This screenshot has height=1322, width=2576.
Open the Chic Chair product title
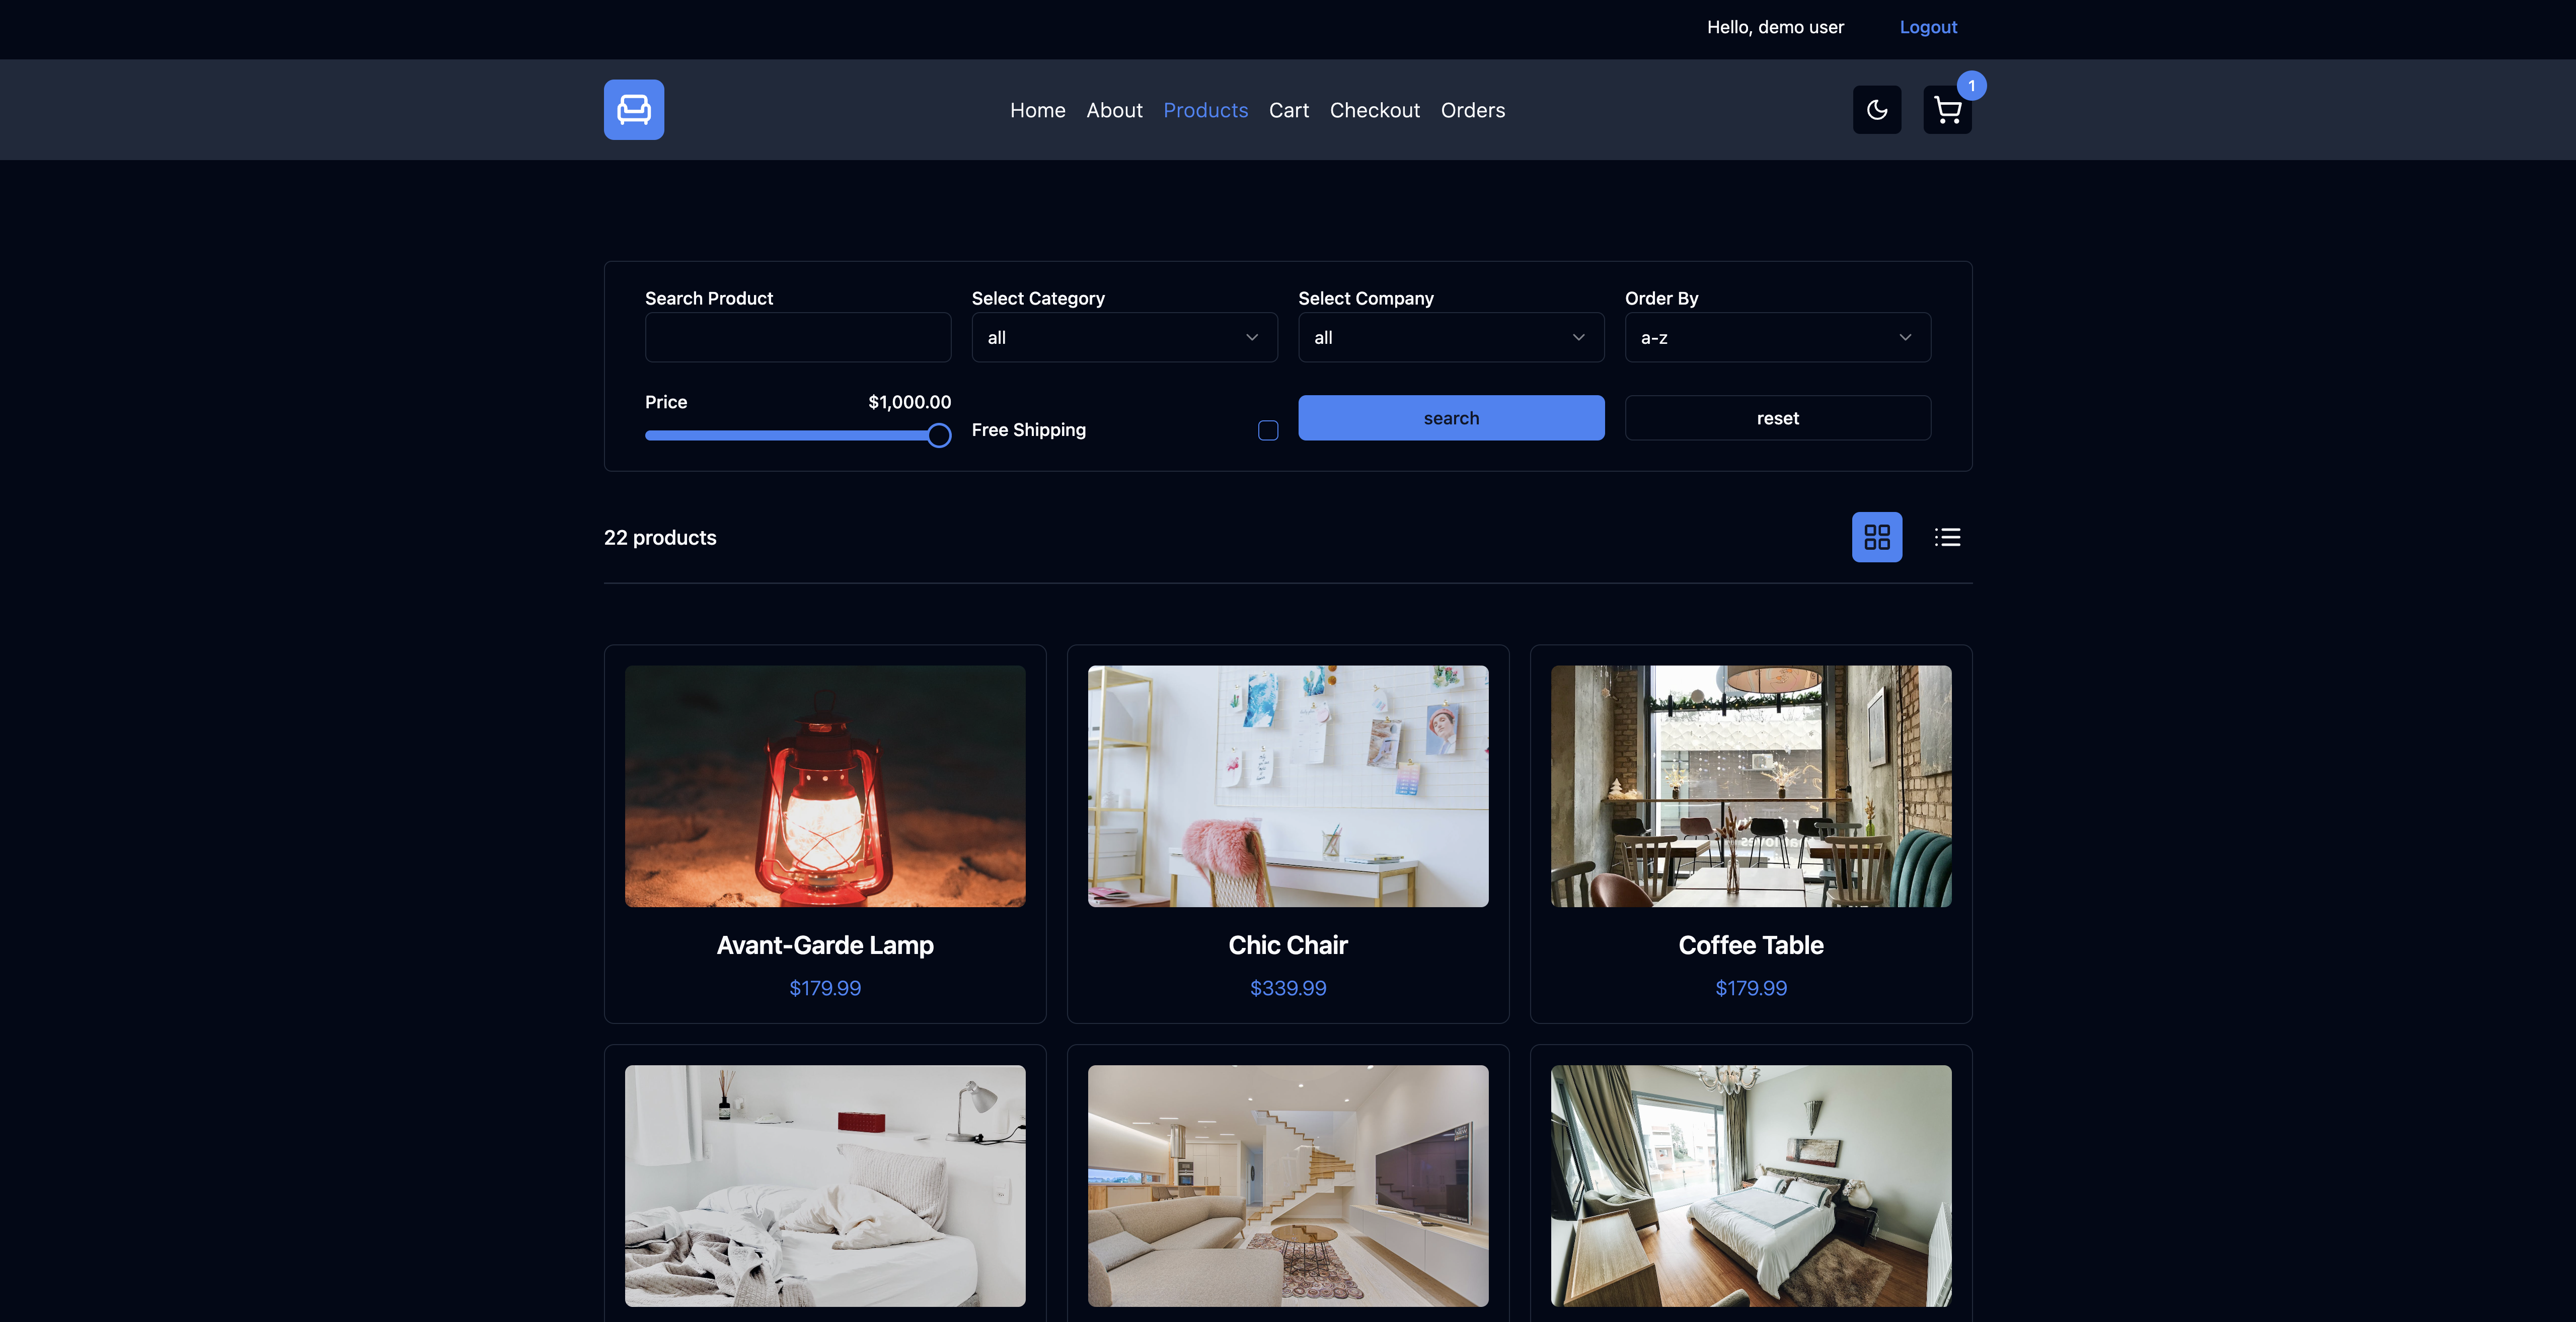coord(1288,945)
